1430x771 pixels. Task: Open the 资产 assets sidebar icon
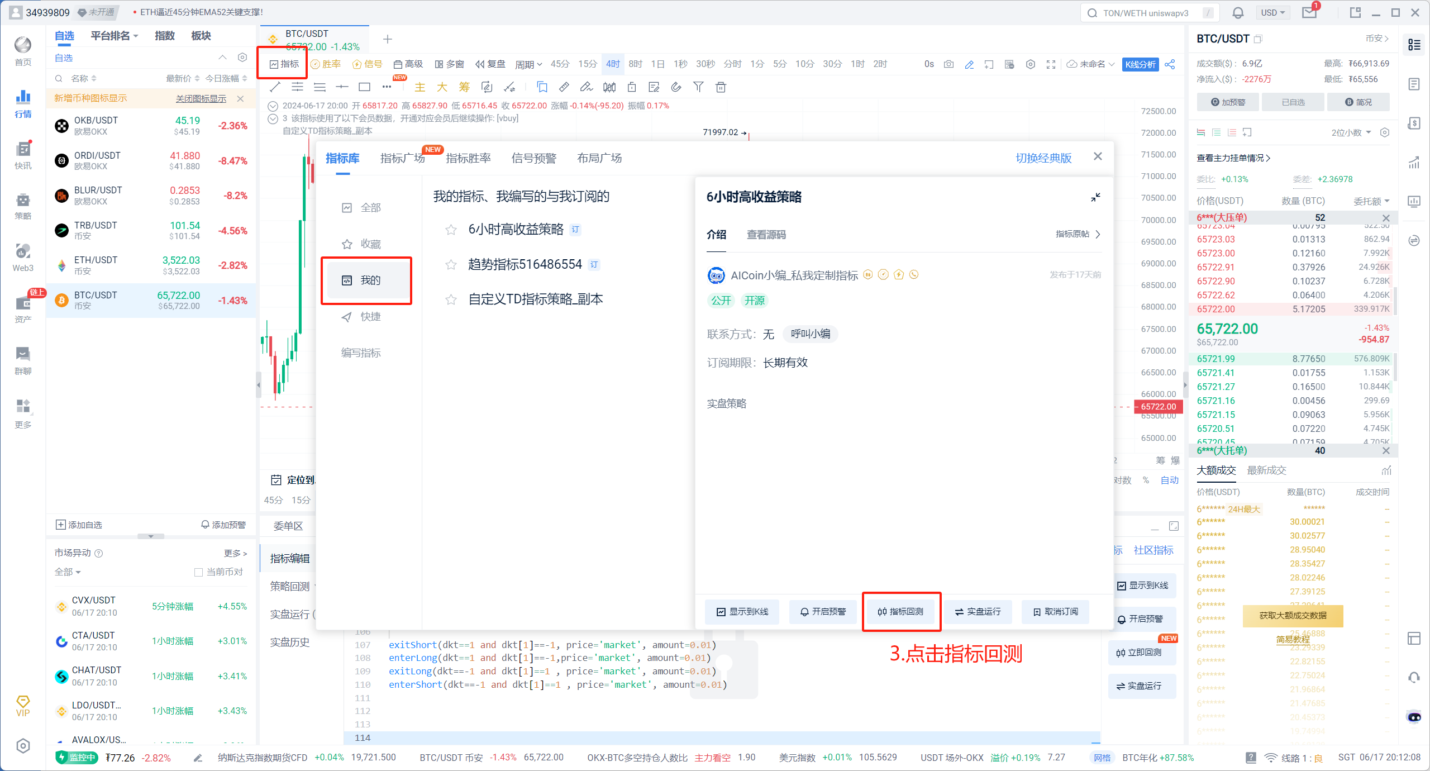click(x=23, y=309)
